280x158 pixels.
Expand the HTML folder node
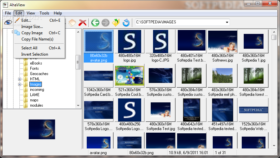tap(20, 79)
